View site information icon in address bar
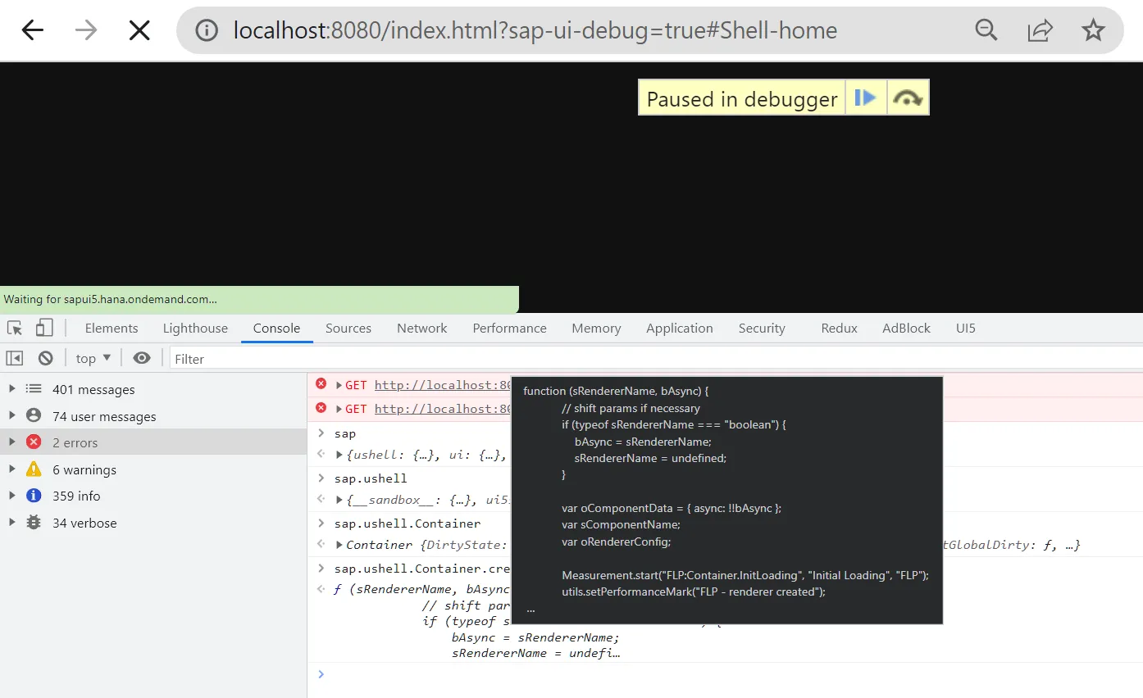1143x698 pixels. pos(207,31)
